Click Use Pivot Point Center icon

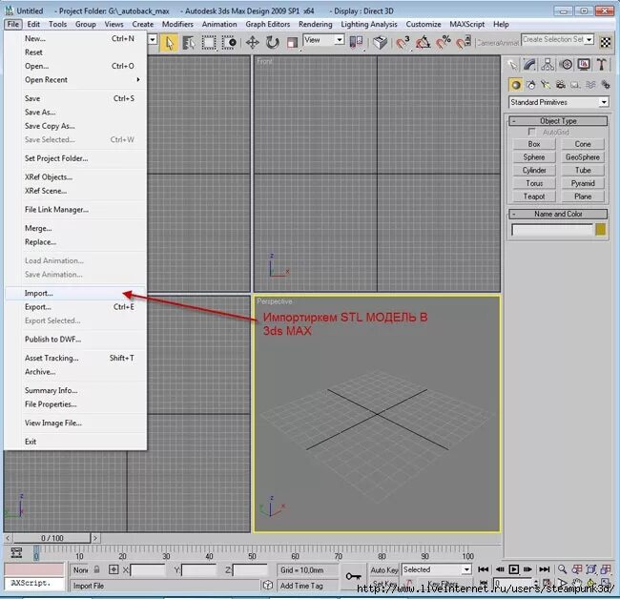coord(356,42)
